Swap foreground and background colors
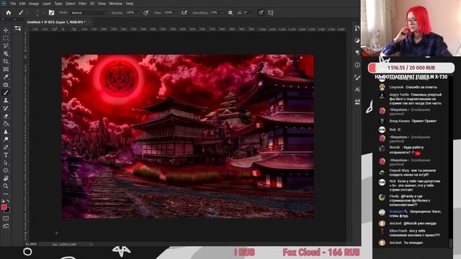The height and width of the screenshot is (259, 461). pos(8,201)
